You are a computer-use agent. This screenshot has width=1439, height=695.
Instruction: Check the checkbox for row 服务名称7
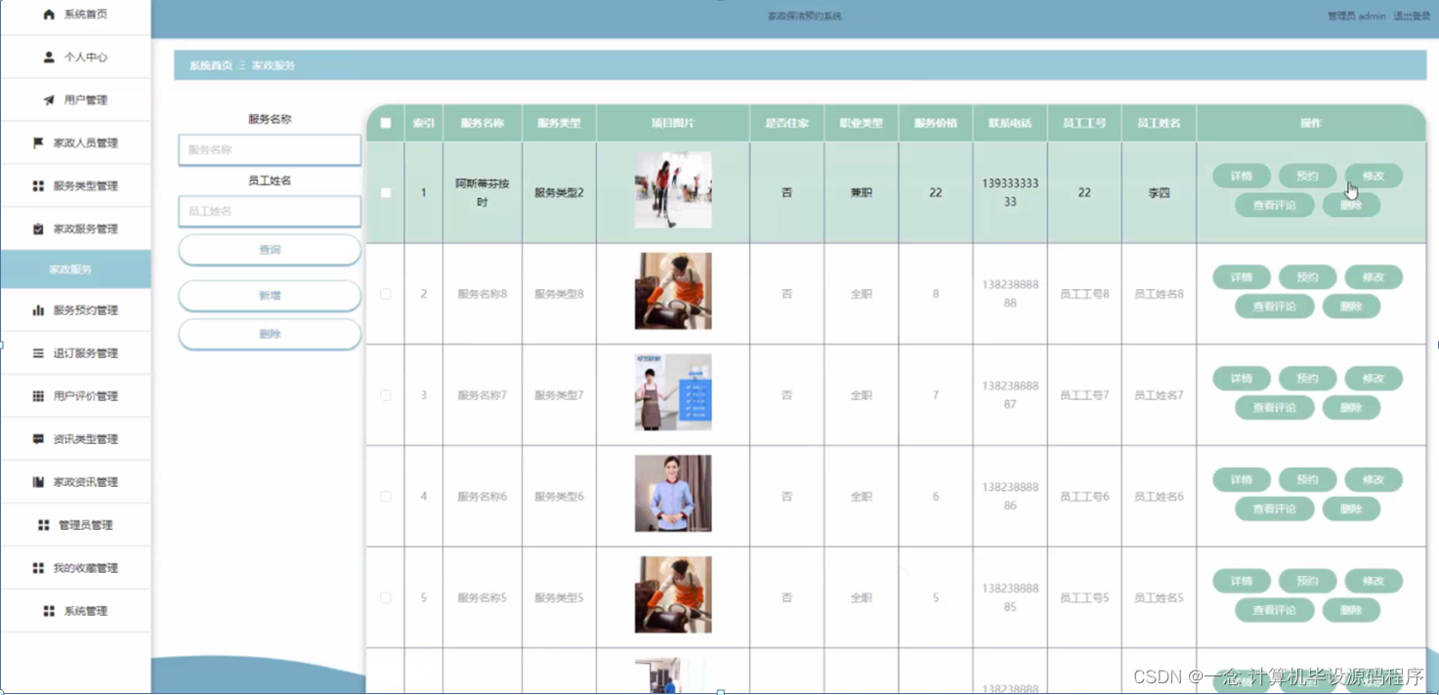tap(386, 395)
